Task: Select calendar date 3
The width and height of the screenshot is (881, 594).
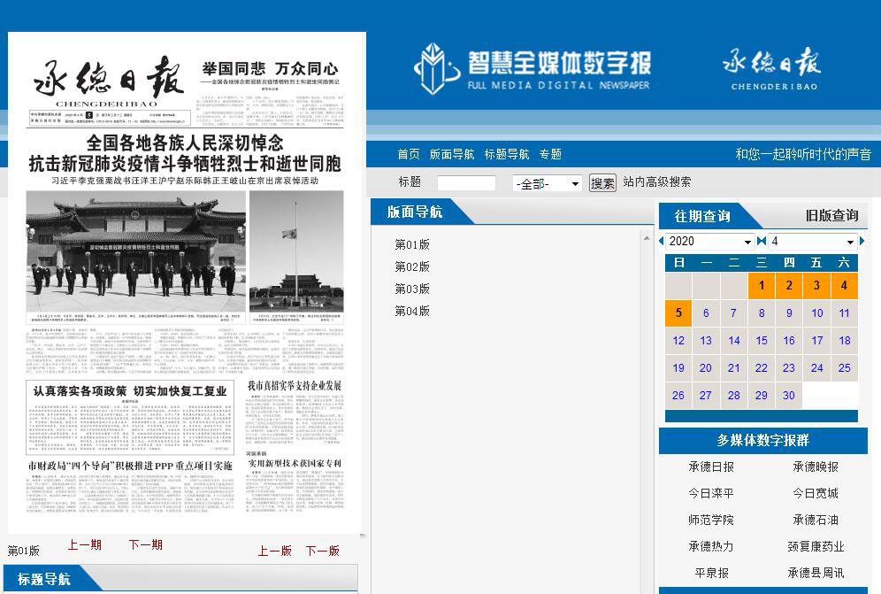Action: click(816, 286)
